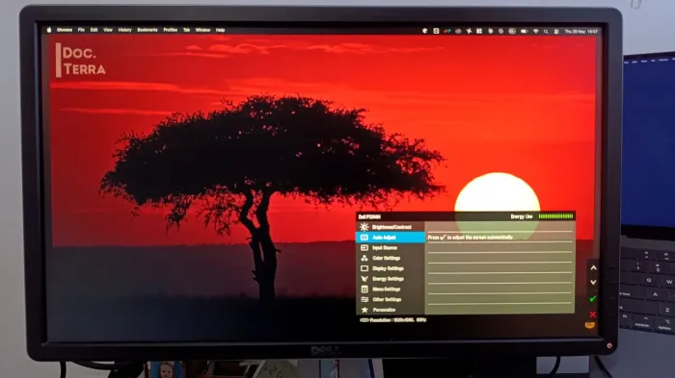Open the File menu

click(x=81, y=30)
